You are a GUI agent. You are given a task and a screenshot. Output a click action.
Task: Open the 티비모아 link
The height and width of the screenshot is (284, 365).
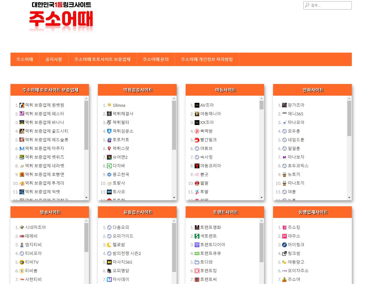click(x=34, y=254)
